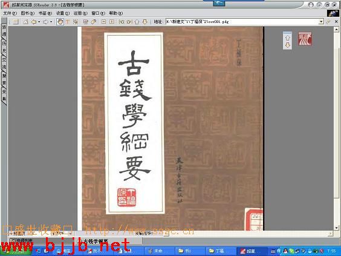Screen dimensions: 341x256
Task: Open the 历史 side tab
Action: [4, 47]
